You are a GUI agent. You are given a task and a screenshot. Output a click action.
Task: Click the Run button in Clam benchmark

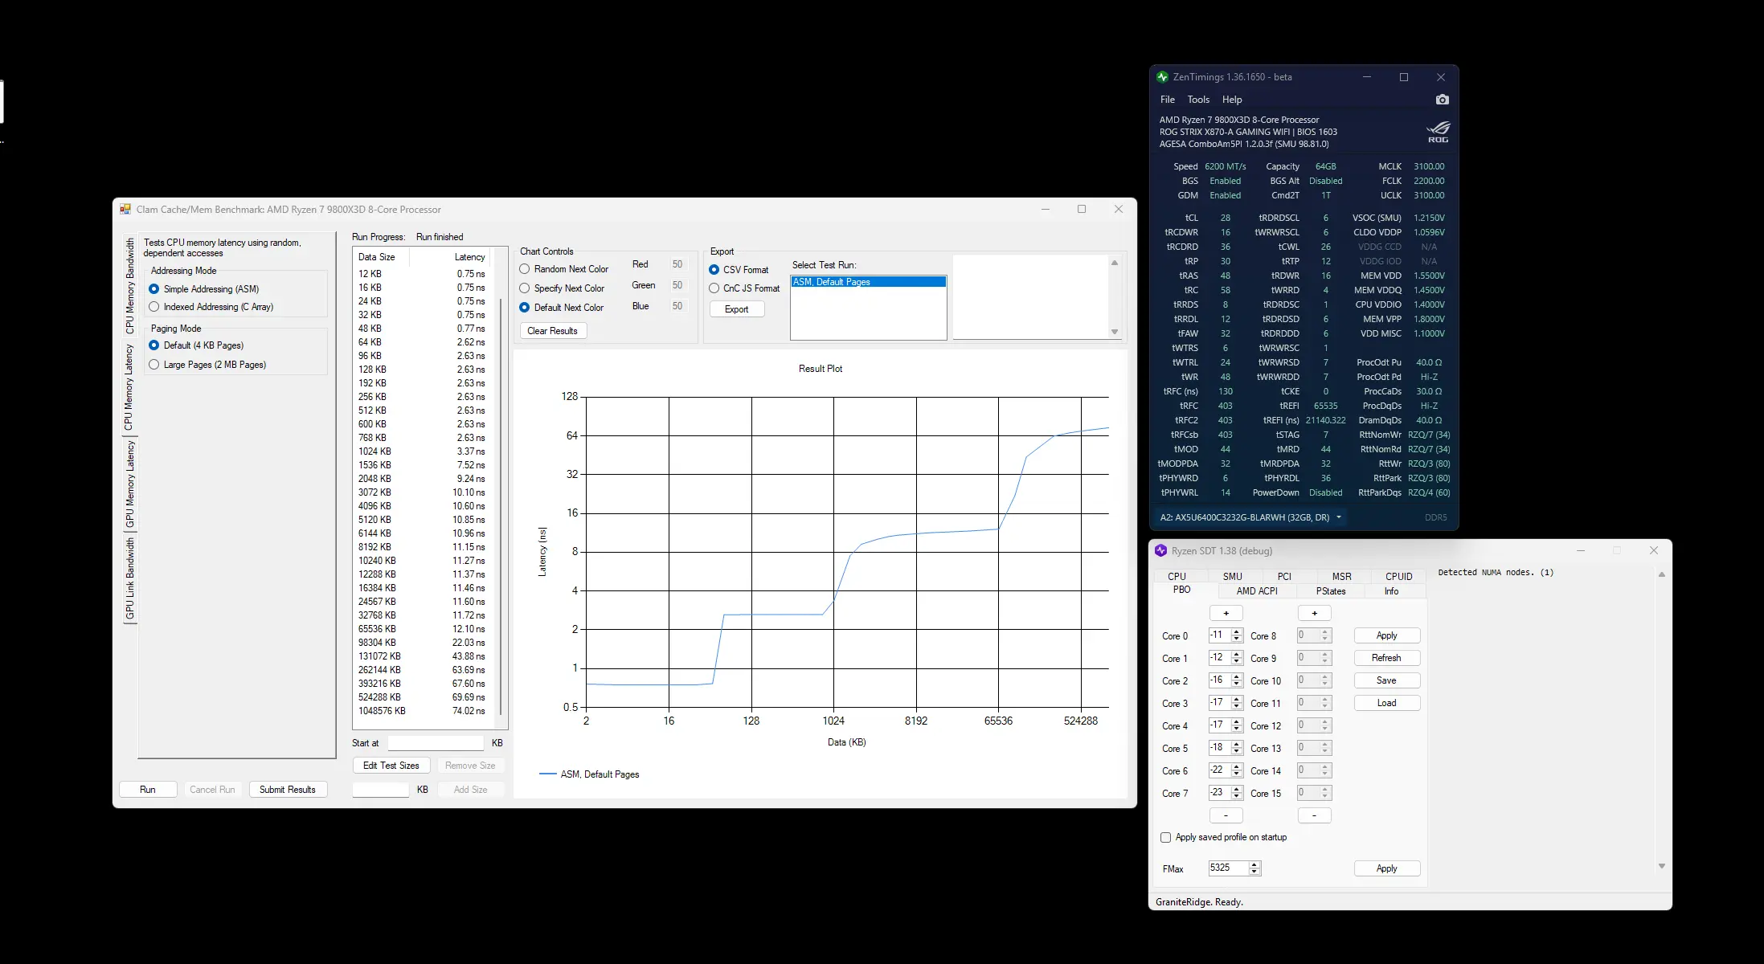(x=148, y=790)
